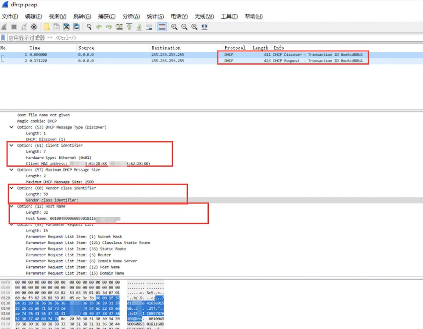Viewport: 423px width, 329px height.
Task: Close the current capture file icon
Action: point(66,27)
